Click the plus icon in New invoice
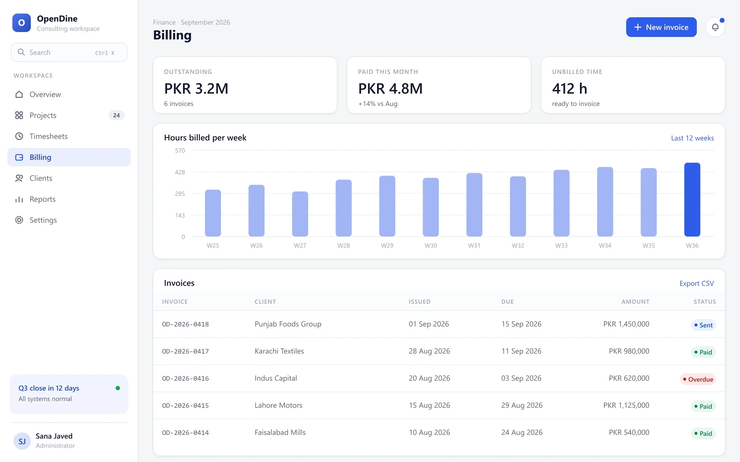Viewport: 740px width, 462px height. click(638, 27)
